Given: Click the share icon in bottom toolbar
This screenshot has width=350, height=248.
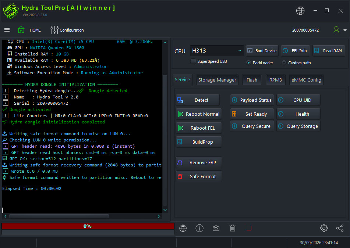Looking at the screenshot, I should tap(340, 228).
